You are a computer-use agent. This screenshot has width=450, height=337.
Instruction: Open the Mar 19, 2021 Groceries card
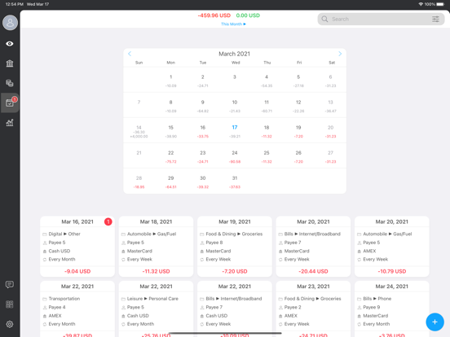[235, 247]
